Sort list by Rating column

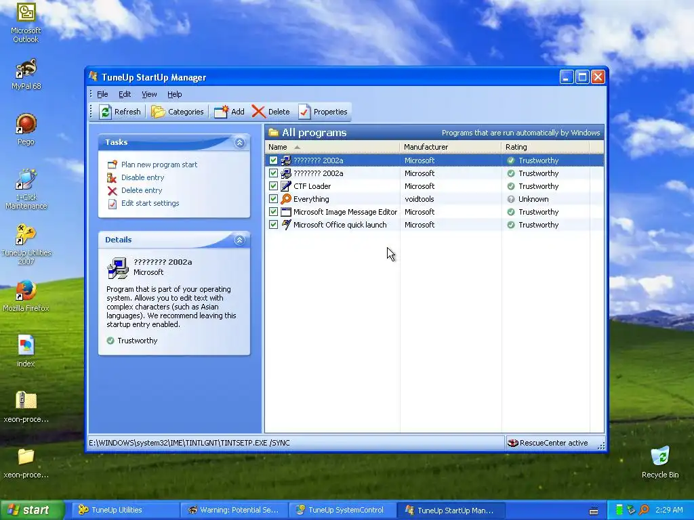pos(546,147)
